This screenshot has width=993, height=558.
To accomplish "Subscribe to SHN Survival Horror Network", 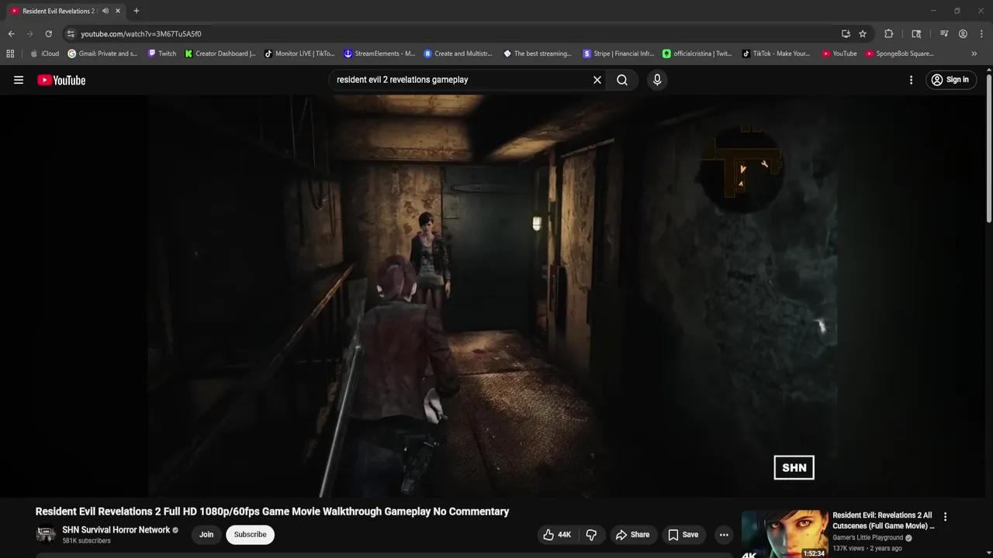I will point(250,535).
